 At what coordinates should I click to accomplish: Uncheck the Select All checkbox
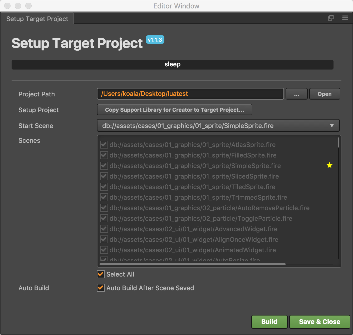click(x=101, y=274)
